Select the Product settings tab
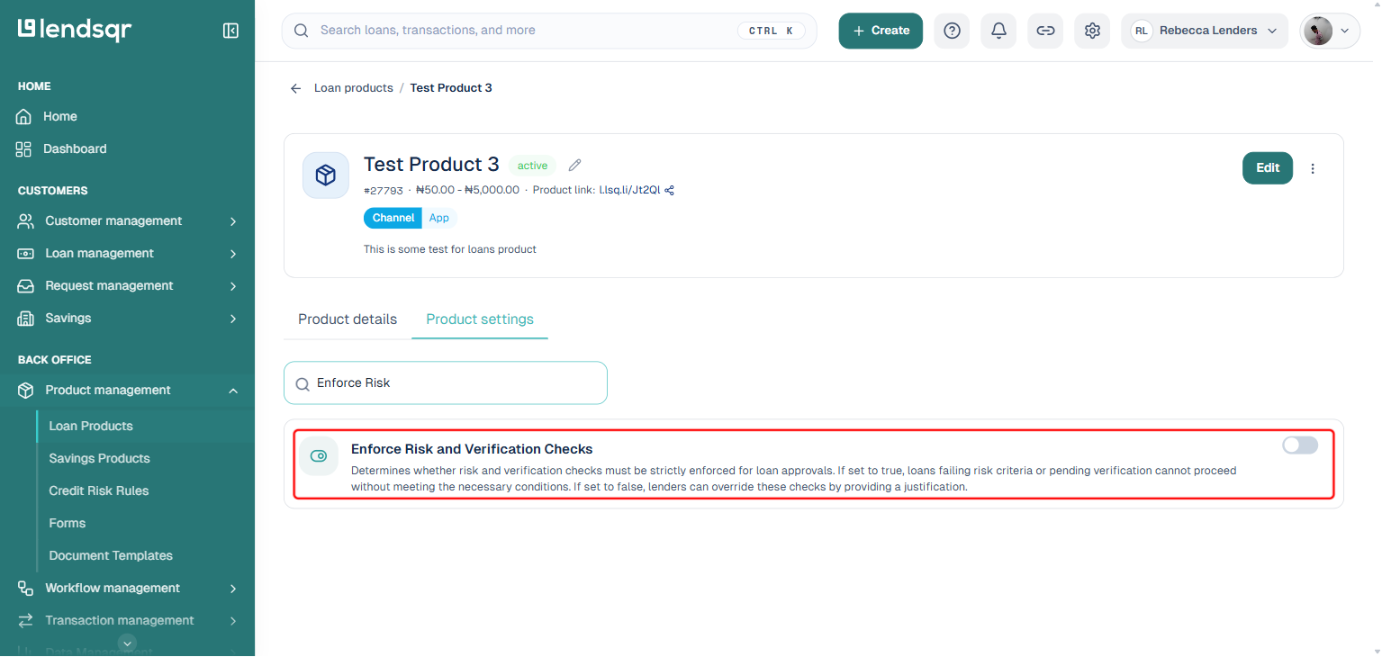This screenshot has height=657, width=1382. click(480, 319)
